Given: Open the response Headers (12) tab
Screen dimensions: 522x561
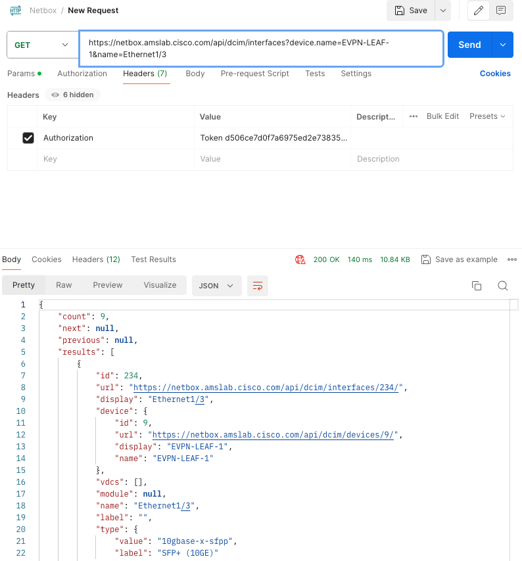Looking at the screenshot, I should click(96, 259).
